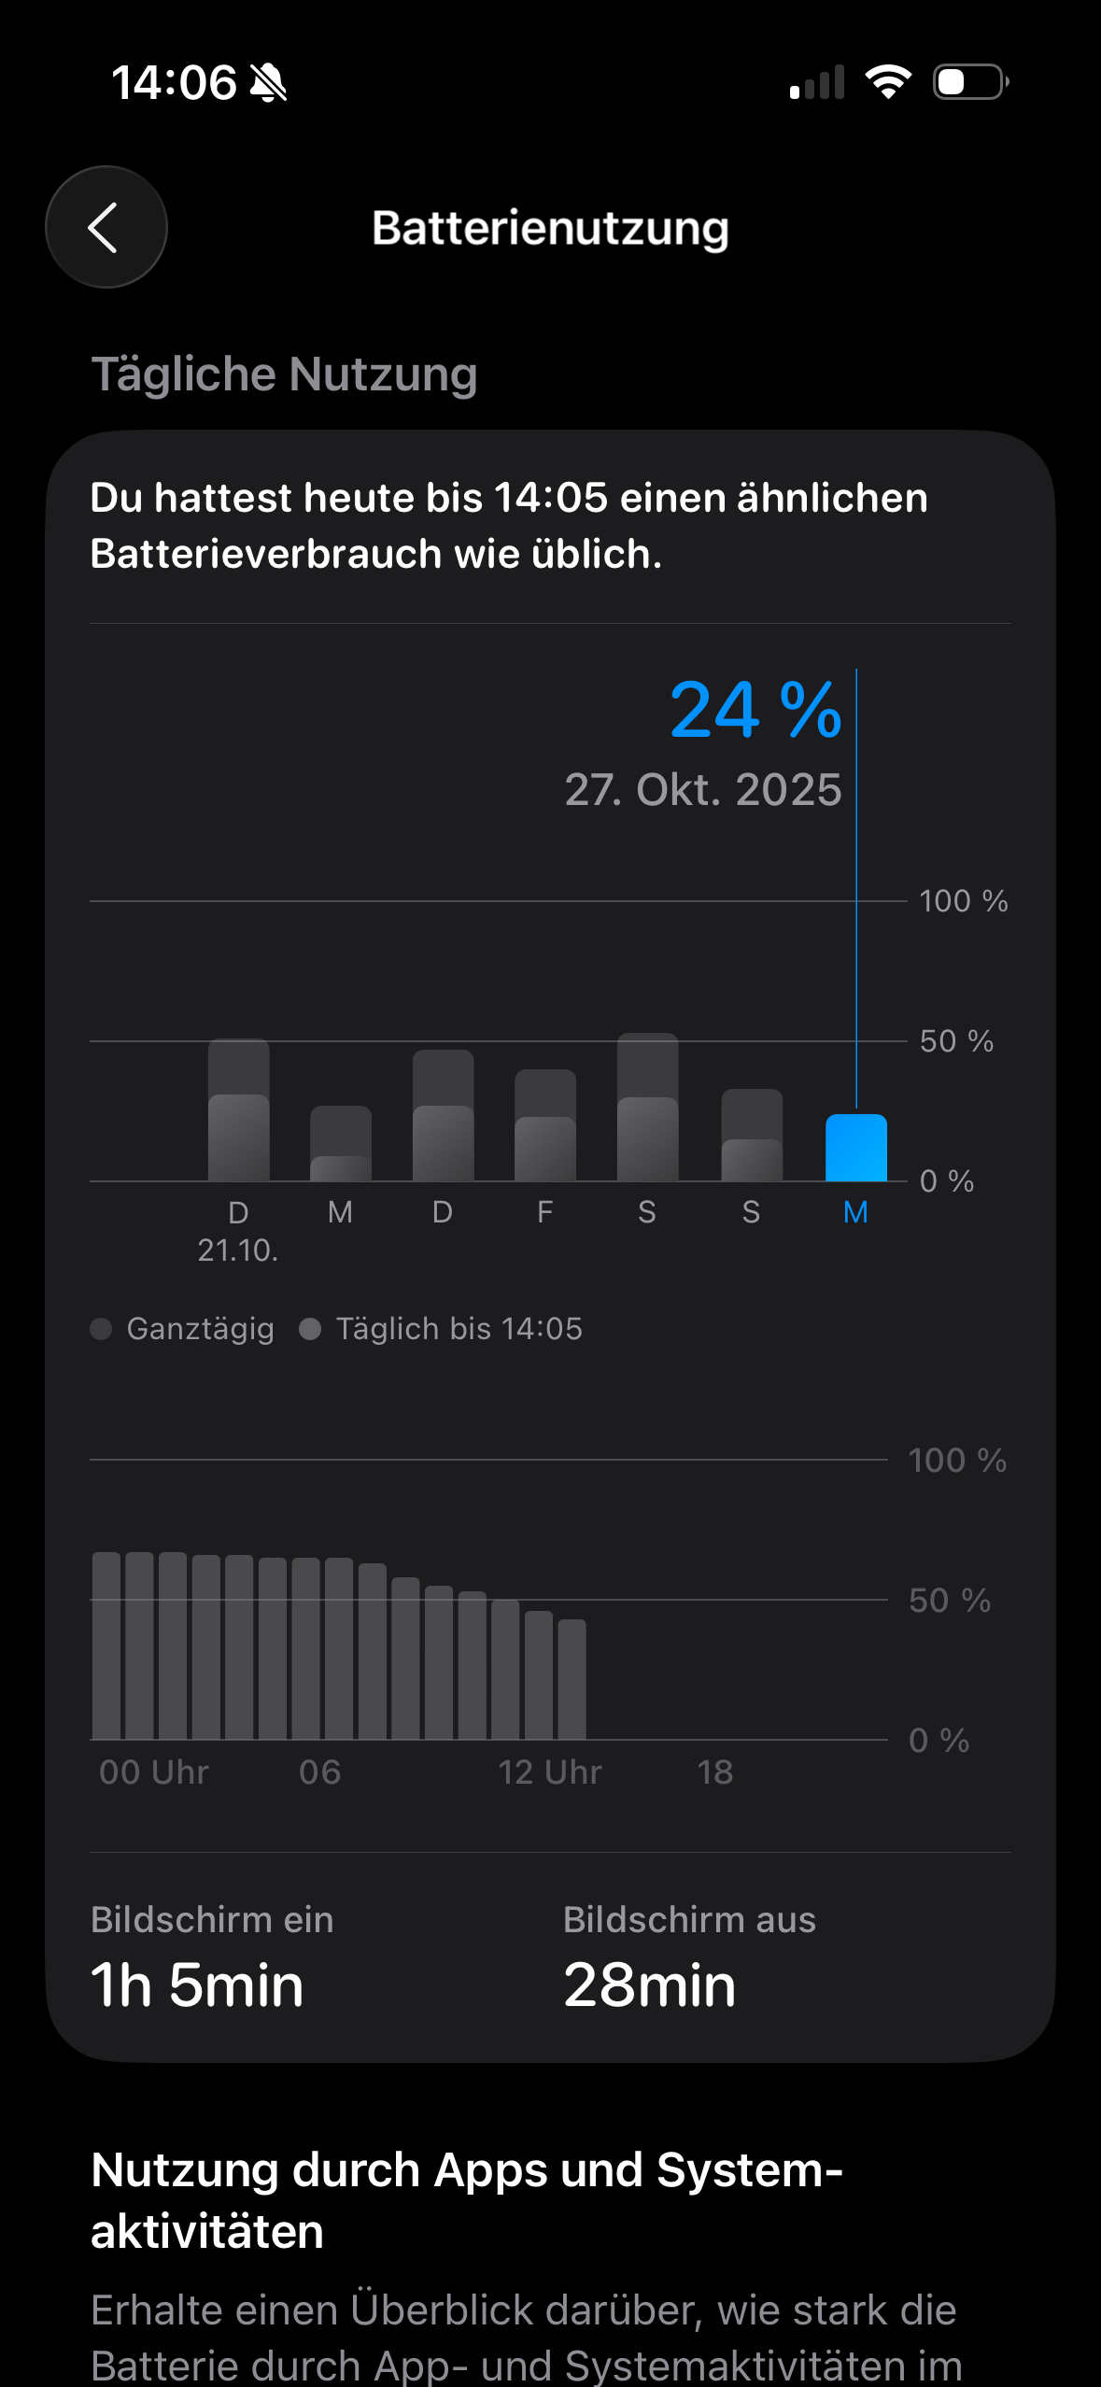Tap the cellular signal bars icon

[x=817, y=82]
